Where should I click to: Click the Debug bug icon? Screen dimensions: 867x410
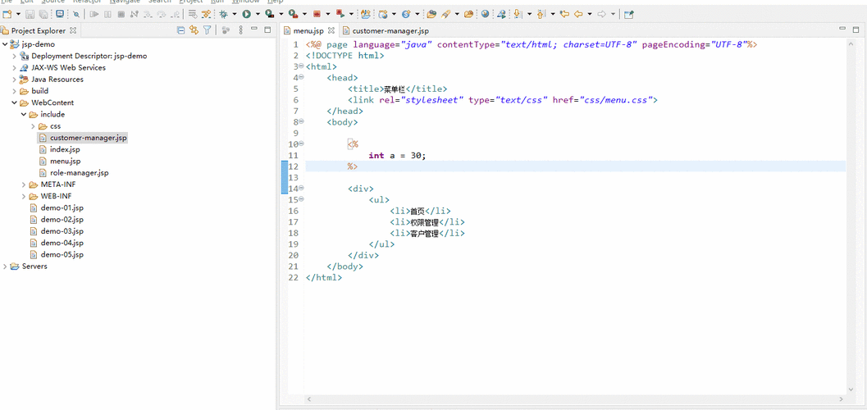click(223, 14)
